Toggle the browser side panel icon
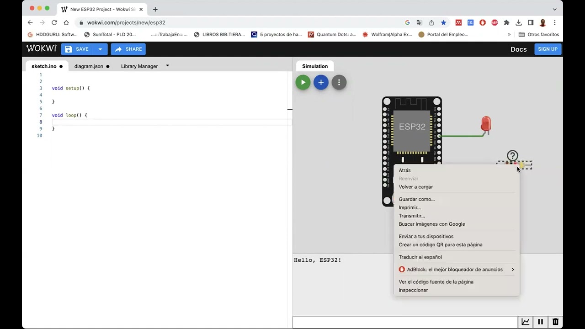585x329 pixels. (531, 22)
